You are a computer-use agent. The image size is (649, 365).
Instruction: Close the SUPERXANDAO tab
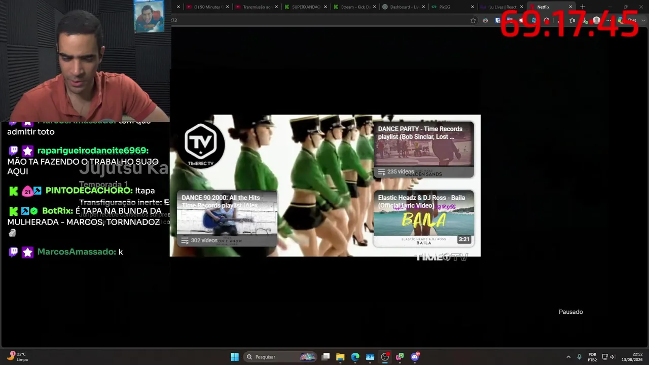coord(326,7)
